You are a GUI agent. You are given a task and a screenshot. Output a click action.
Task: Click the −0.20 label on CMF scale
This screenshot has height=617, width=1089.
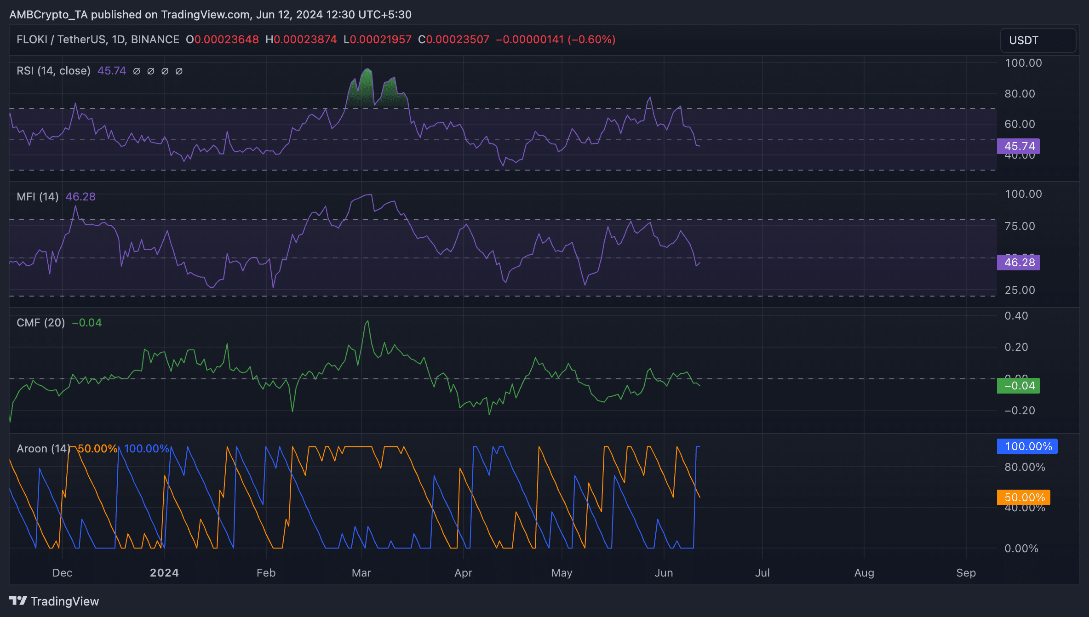1020,411
